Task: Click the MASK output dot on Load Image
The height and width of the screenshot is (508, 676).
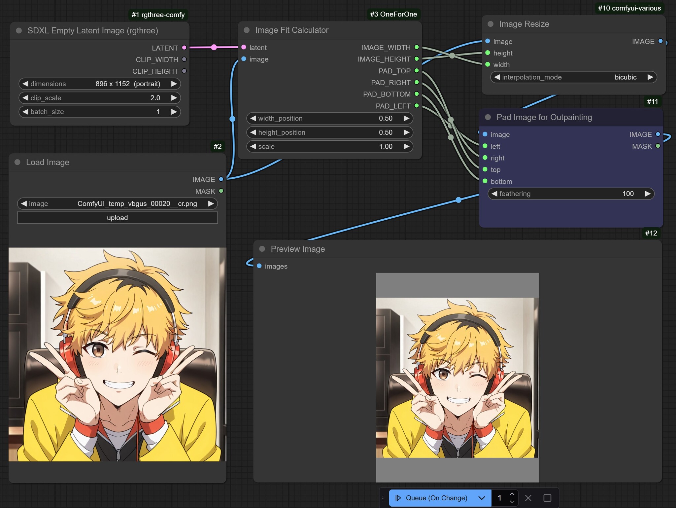Action: [221, 191]
